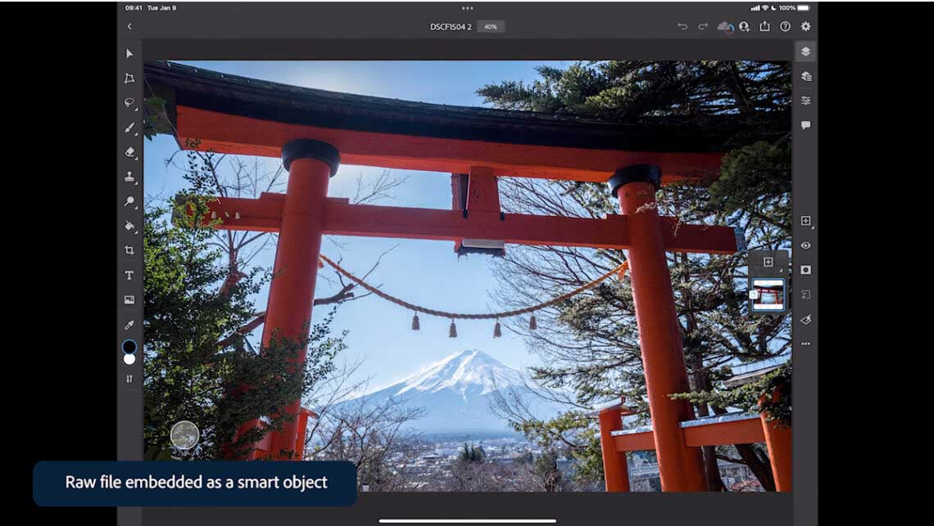Pick the Eyedropper tool

click(x=129, y=325)
